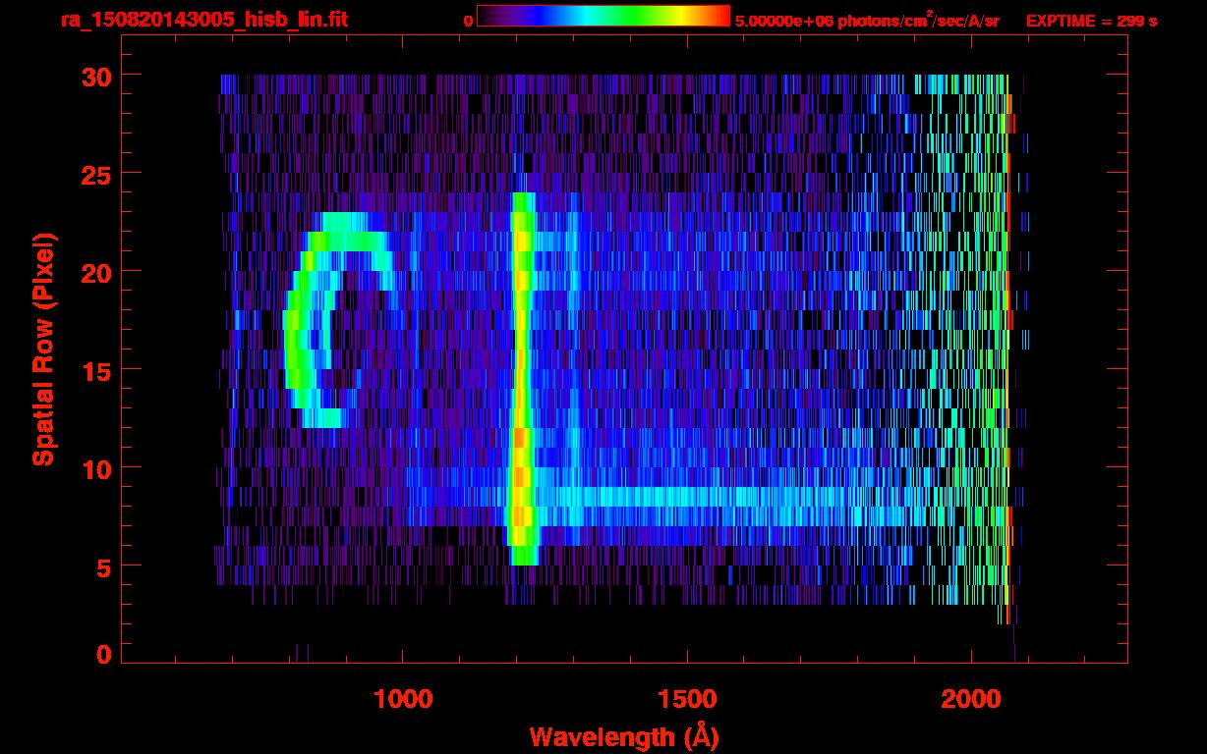Click the rainbow color scale bar
1207x754 pixels.
tap(603, 17)
